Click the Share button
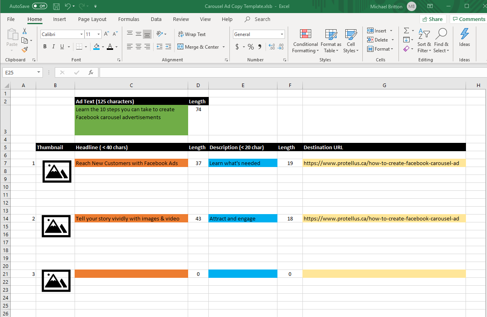The width and height of the screenshot is (487, 317). [x=433, y=19]
